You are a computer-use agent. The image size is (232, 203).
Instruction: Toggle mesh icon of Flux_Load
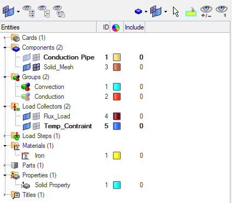(x=36, y=116)
